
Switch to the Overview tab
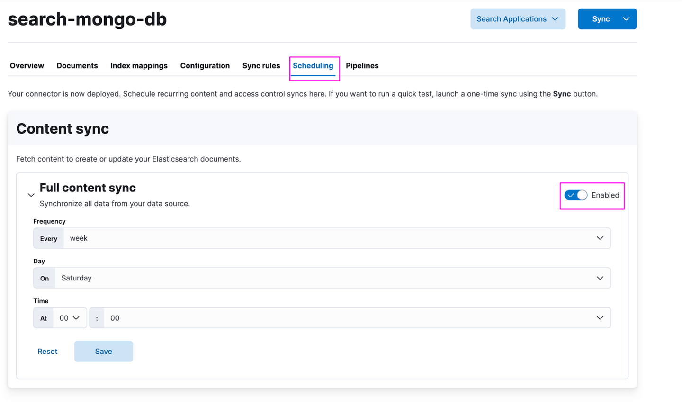pyautogui.click(x=27, y=66)
